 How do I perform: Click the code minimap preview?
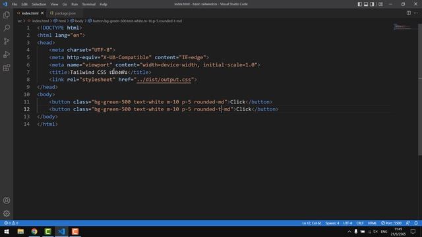pyautogui.click(x=402, y=26)
